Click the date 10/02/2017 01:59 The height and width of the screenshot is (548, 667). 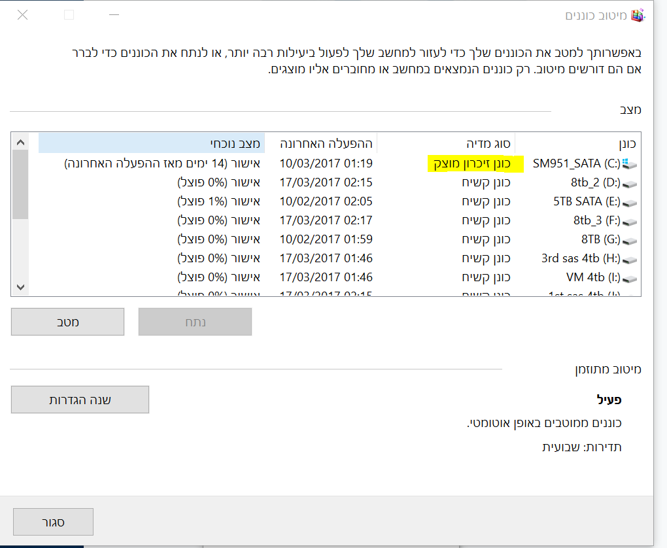click(x=326, y=239)
